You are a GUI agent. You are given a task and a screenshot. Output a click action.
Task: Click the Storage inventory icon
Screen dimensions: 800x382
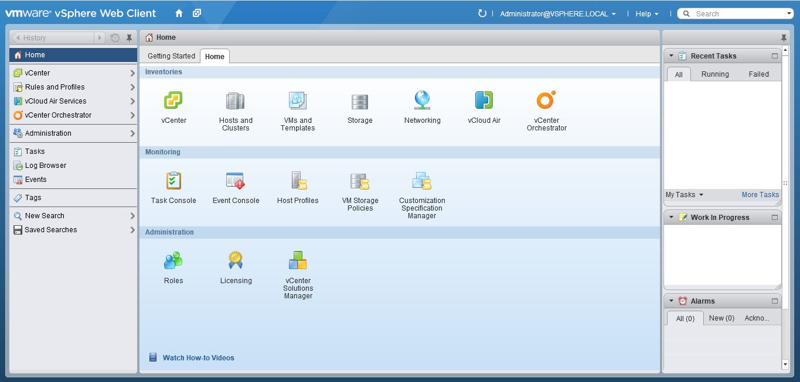360,101
